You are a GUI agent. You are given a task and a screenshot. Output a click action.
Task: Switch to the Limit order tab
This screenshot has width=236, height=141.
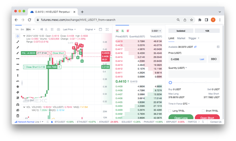(x=171, y=38)
